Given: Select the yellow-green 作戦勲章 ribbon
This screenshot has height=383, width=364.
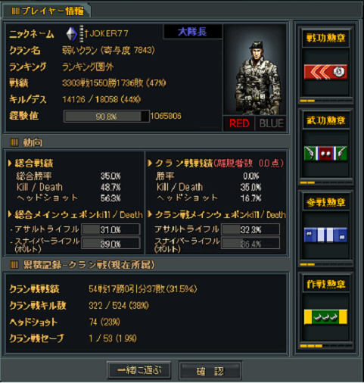Looking at the screenshot, I should point(325,317).
